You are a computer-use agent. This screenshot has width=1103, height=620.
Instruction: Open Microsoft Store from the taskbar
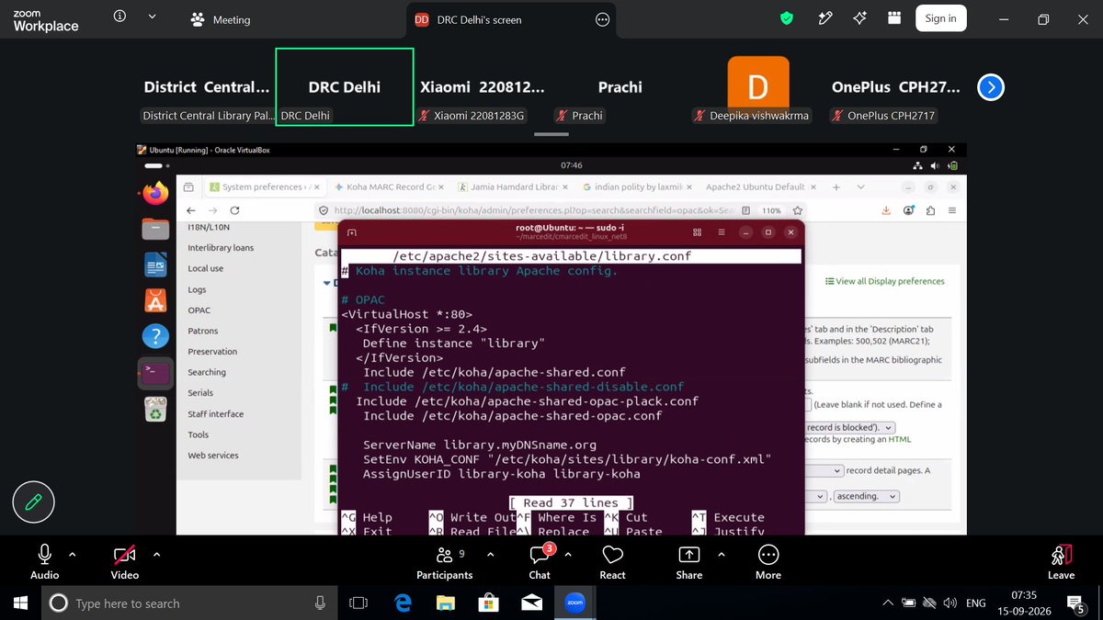pos(488,603)
